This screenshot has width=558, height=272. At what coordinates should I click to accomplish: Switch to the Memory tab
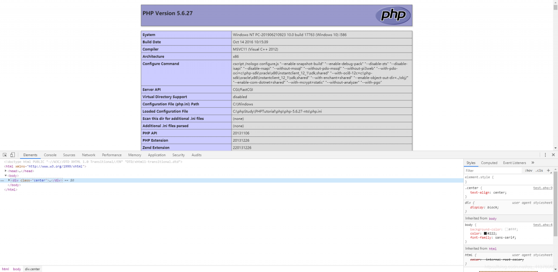coord(135,155)
